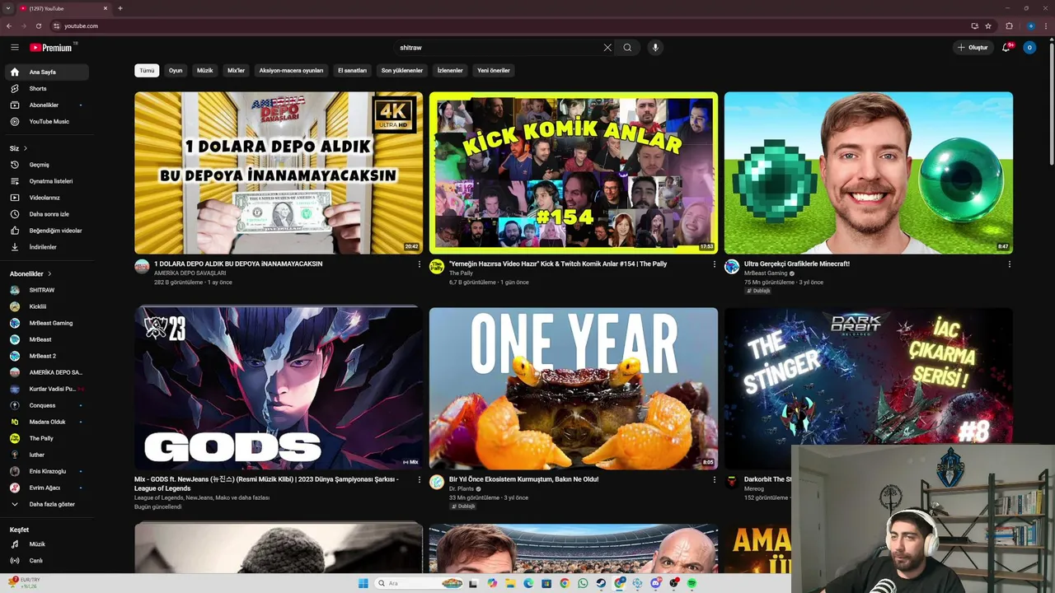Expand the Abonelikler section header
The image size is (1055, 593).
(30, 273)
